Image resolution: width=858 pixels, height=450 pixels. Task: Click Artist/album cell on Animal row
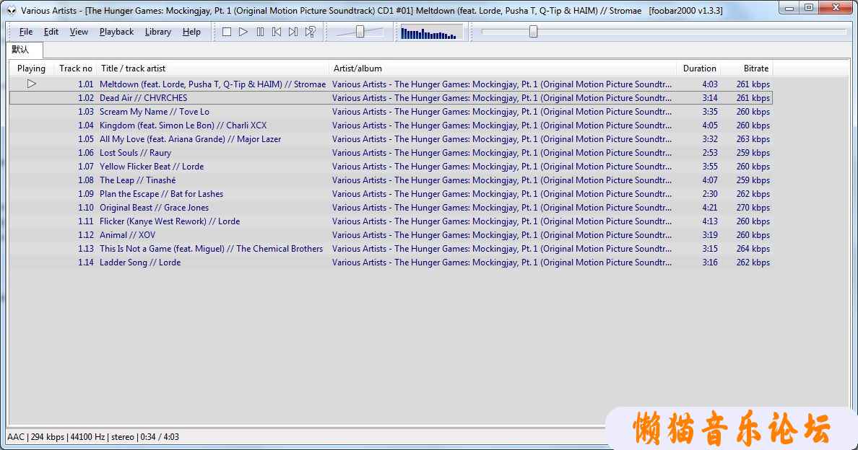(x=502, y=235)
